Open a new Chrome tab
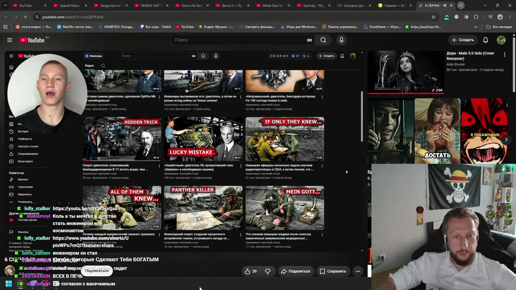Viewport: 516px width, 290px height. click(461, 6)
